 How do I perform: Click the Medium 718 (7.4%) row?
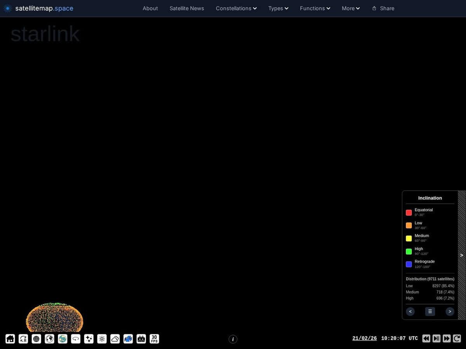(x=430, y=292)
